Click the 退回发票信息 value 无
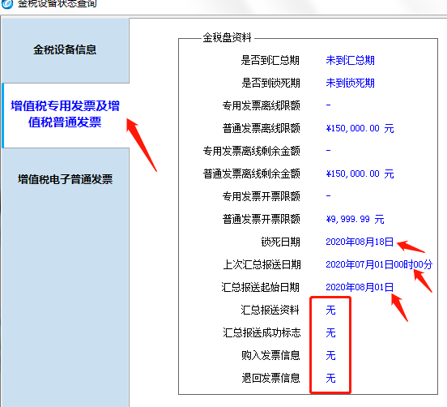The width and height of the screenshot is (447, 407). pos(330,378)
